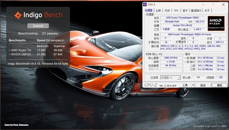Click the CPU-Z brand logo in footer
Image resolution: width=229 pixels, height=130 pixels.
(x=151, y=85)
